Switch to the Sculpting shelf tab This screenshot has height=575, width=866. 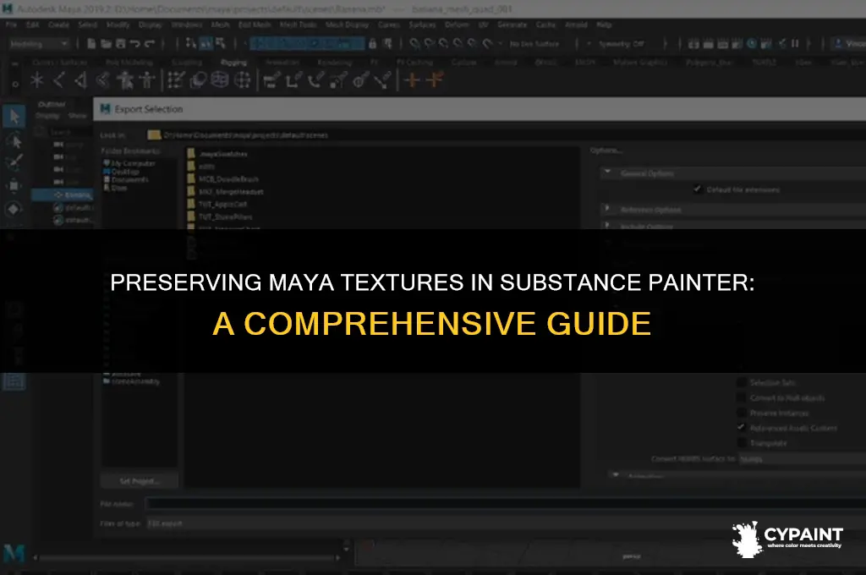tap(187, 63)
